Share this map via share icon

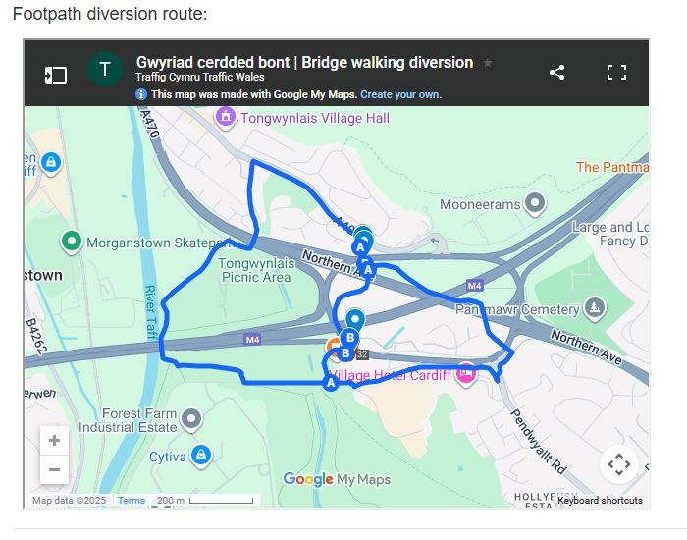click(556, 72)
